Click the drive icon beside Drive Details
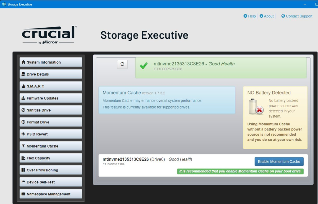 point(23,74)
